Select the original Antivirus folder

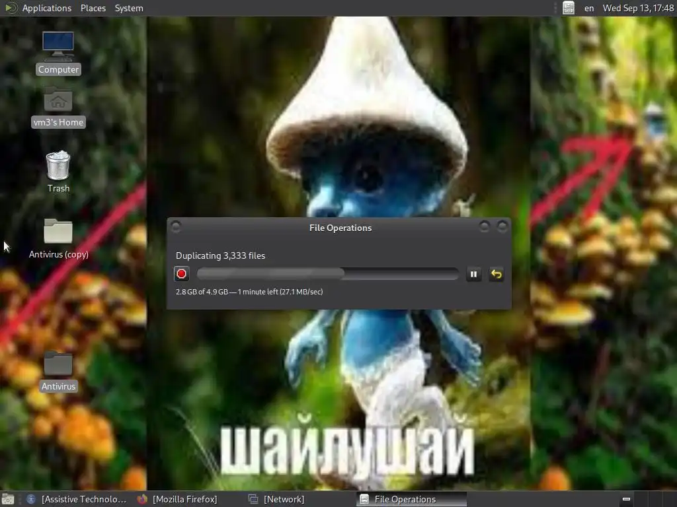tap(58, 371)
